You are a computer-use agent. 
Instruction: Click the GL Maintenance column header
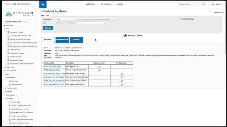click(x=122, y=63)
